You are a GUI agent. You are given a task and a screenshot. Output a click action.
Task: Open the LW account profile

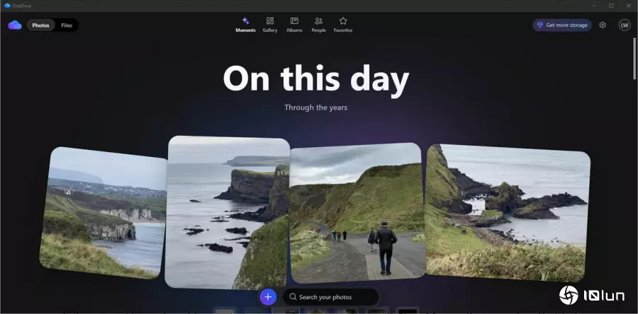click(624, 25)
